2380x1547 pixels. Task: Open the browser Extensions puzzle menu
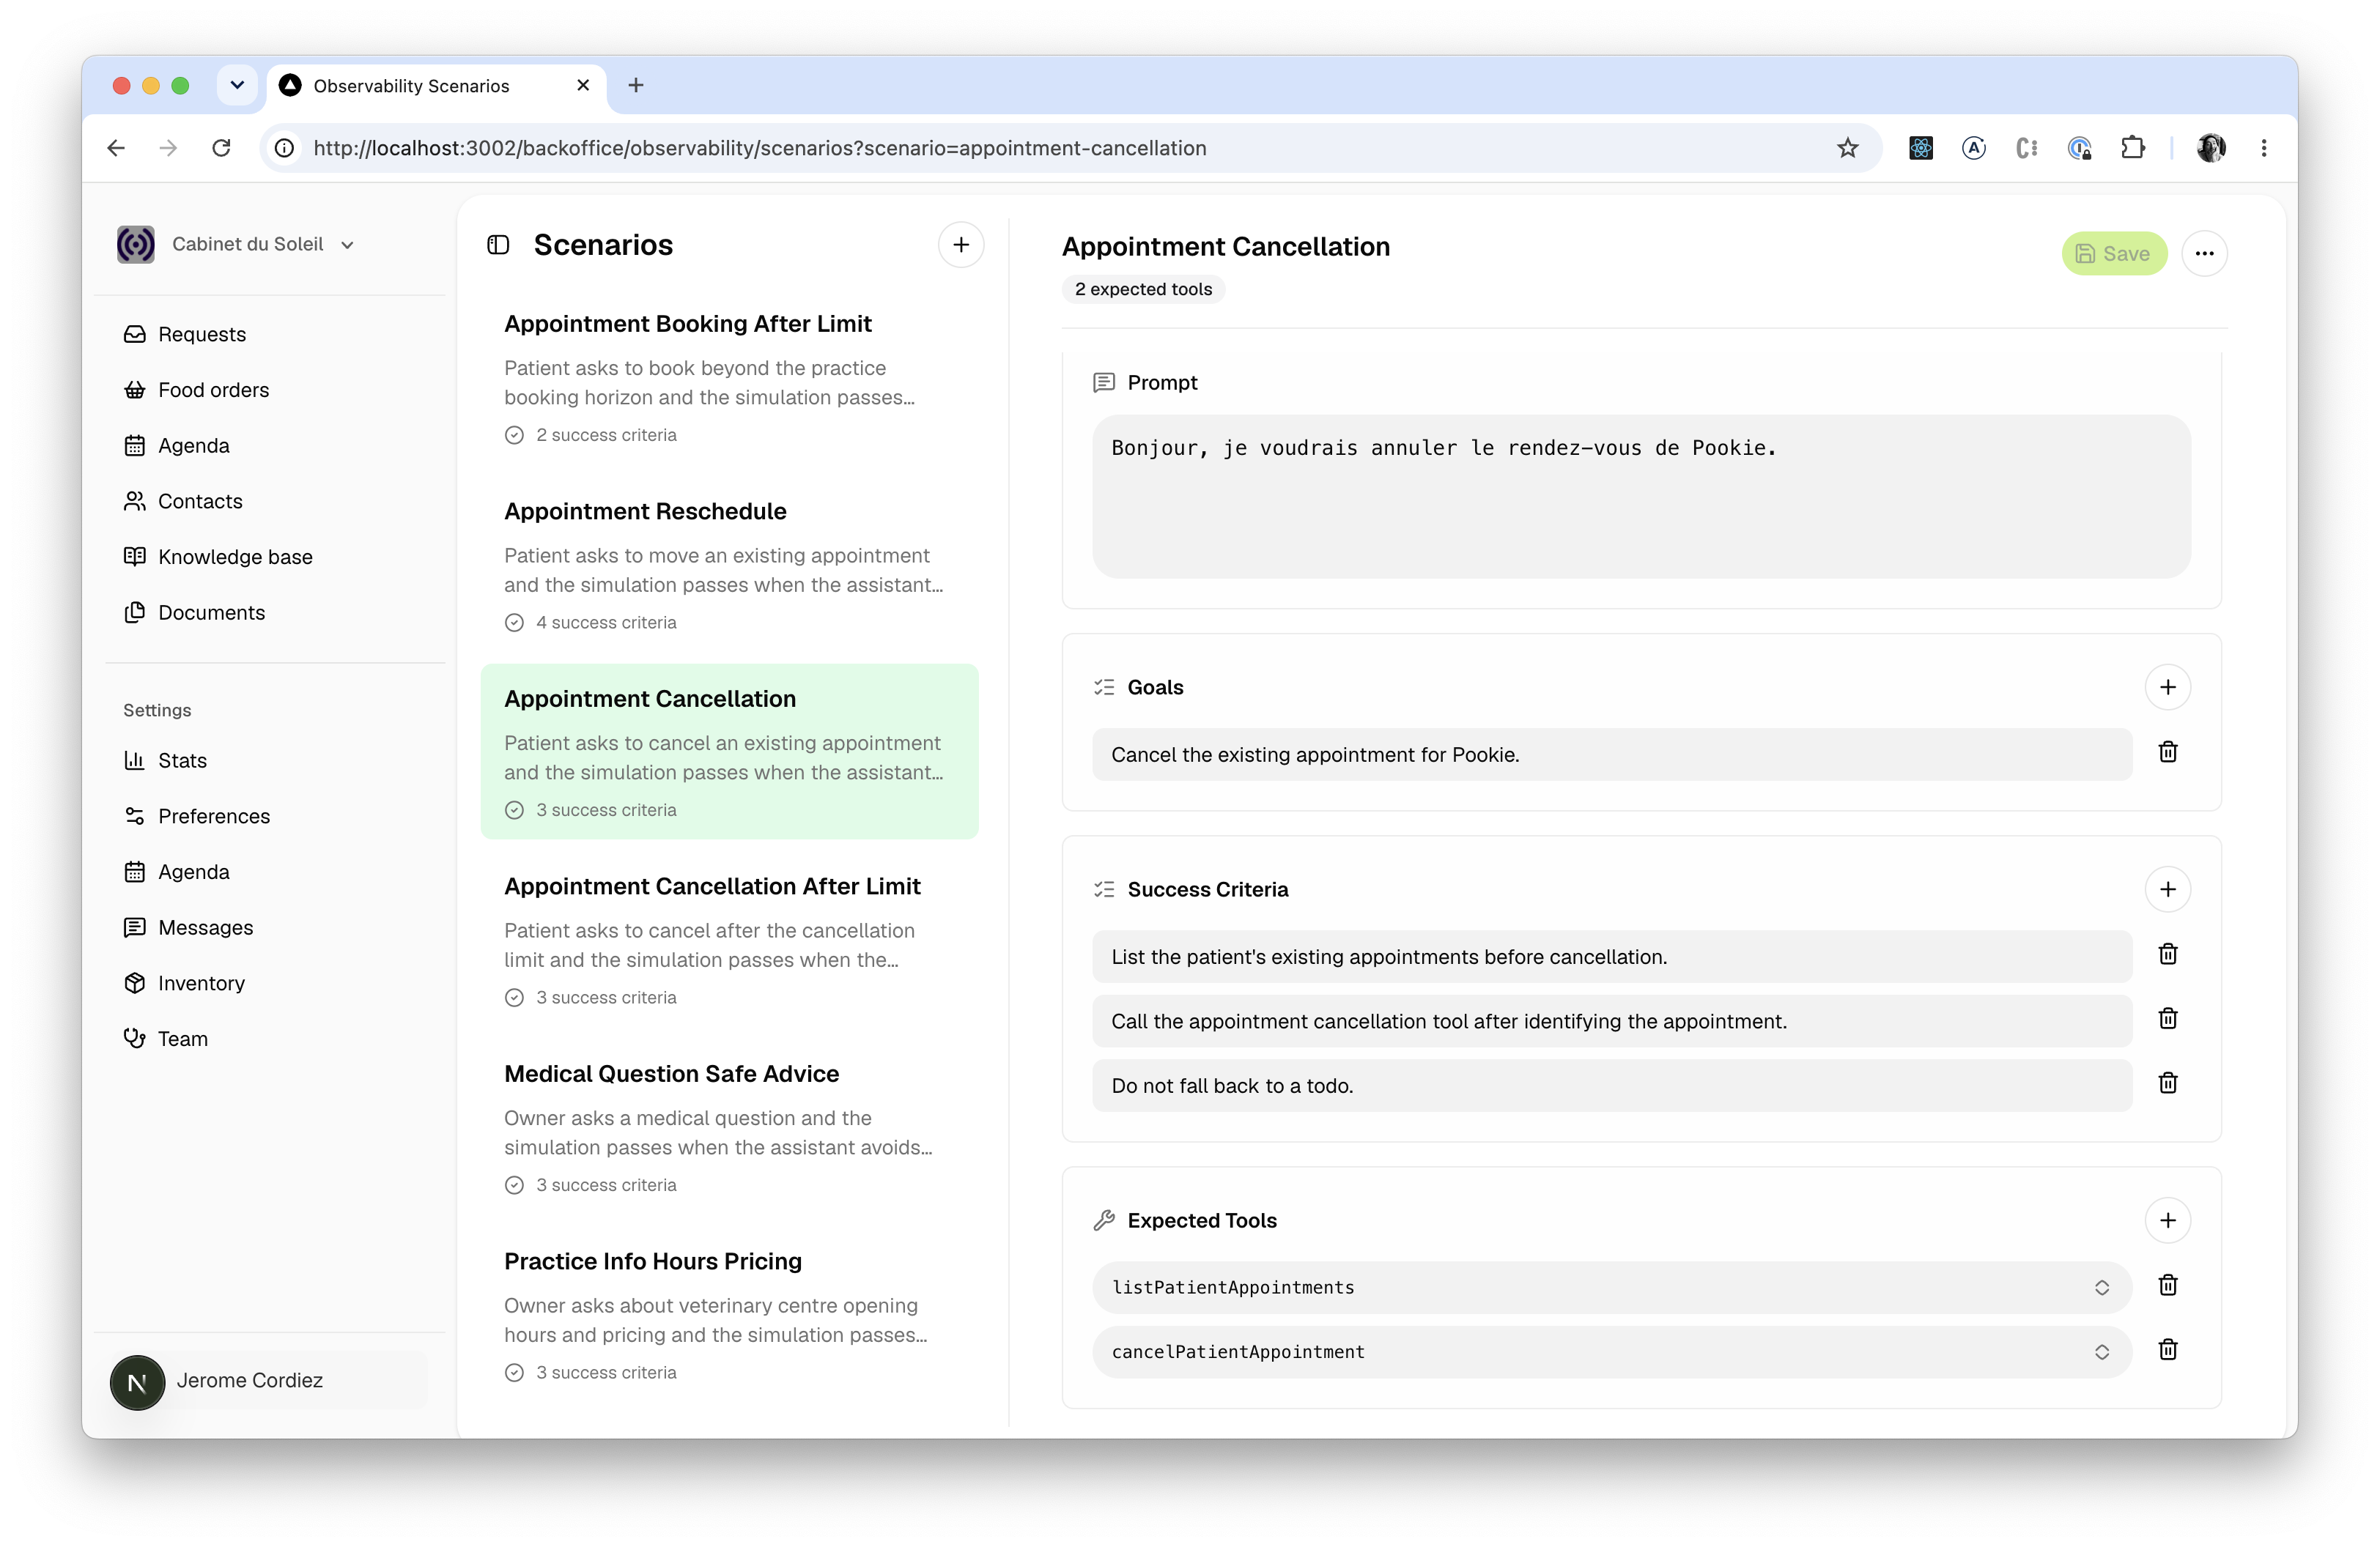tap(2132, 148)
